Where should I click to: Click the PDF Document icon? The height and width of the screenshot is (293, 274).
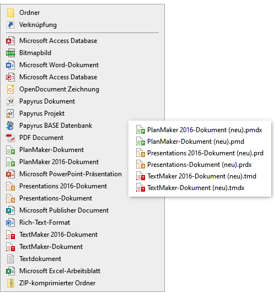pyautogui.click(x=10, y=138)
